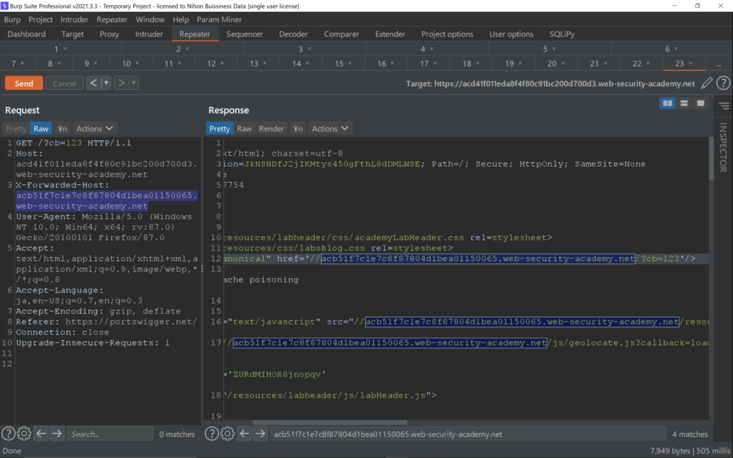Close Repeater tab 1

(65, 49)
